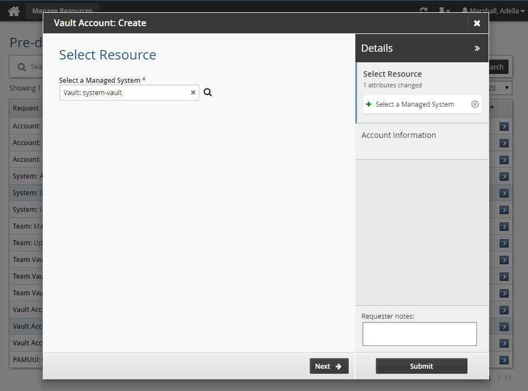Revert the 'Select a Managed System' change
The height and width of the screenshot is (391, 528).
475,104
